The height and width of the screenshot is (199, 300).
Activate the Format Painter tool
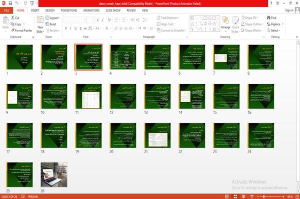click(21, 30)
